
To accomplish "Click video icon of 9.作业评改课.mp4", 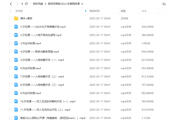I will [16, 93].
